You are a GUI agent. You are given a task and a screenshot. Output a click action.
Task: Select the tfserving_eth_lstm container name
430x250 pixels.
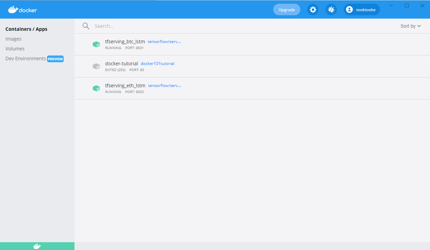coord(125,86)
